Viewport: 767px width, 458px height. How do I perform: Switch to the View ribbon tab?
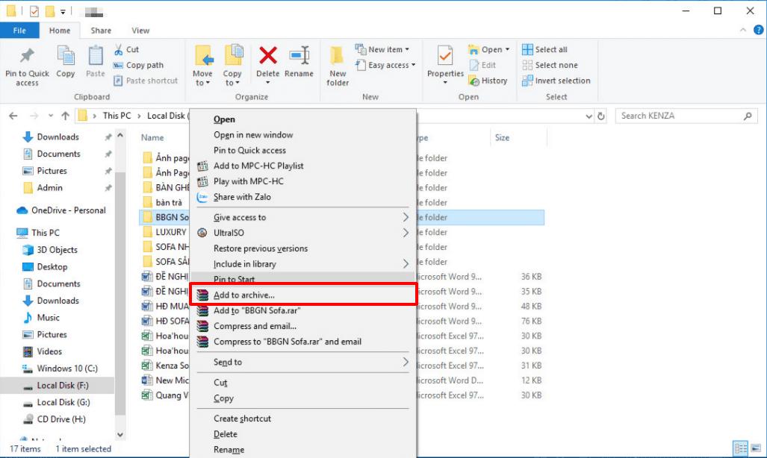click(140, 31)
